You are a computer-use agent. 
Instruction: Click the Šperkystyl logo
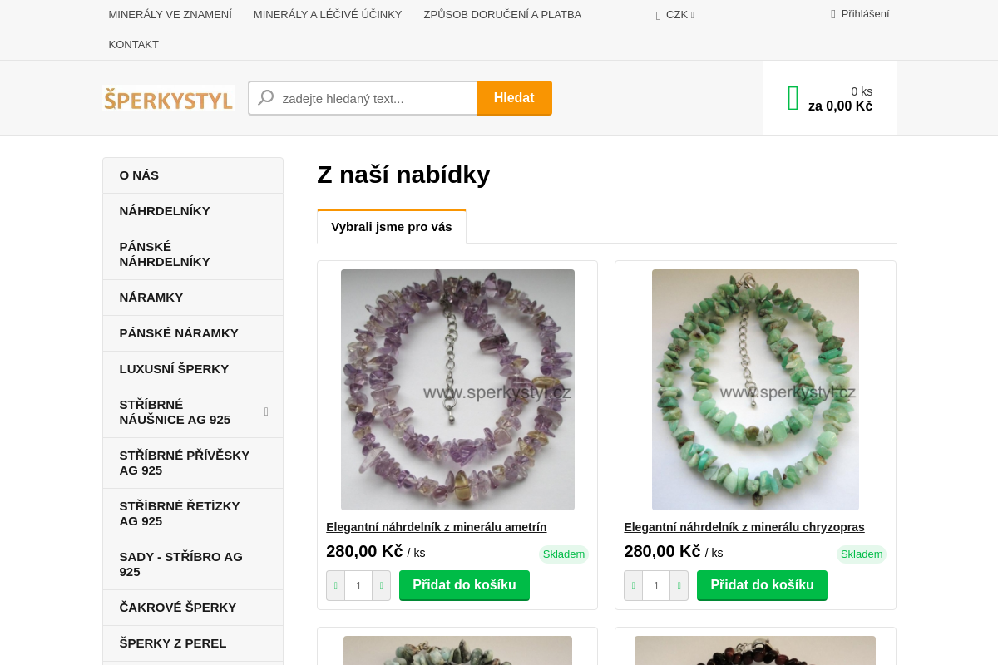[x=168, y=98]
